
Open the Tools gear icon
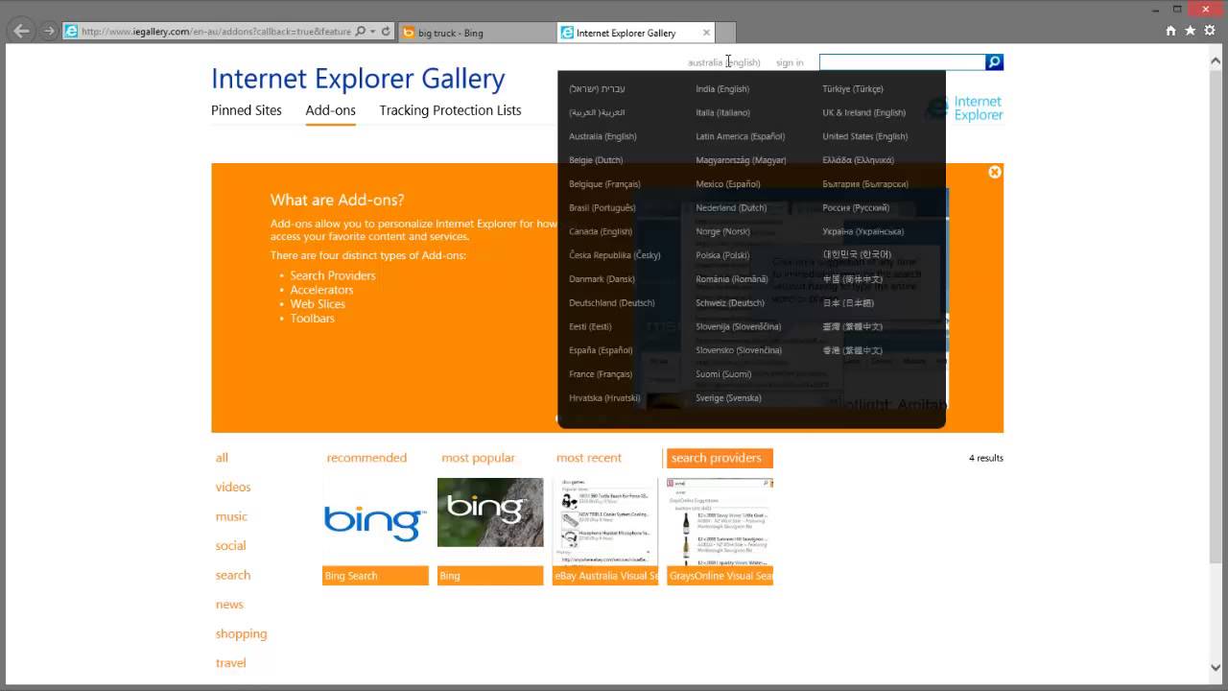1210,31
